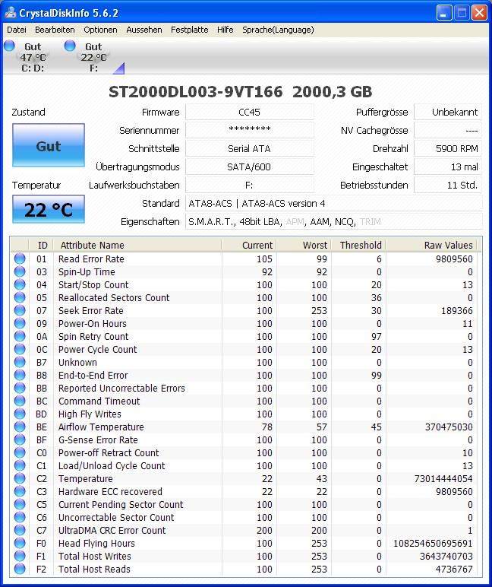Click status orb of Hardware ECC recovered row
The width and height of the screenshot is (492, 587).
click(20, 491)
